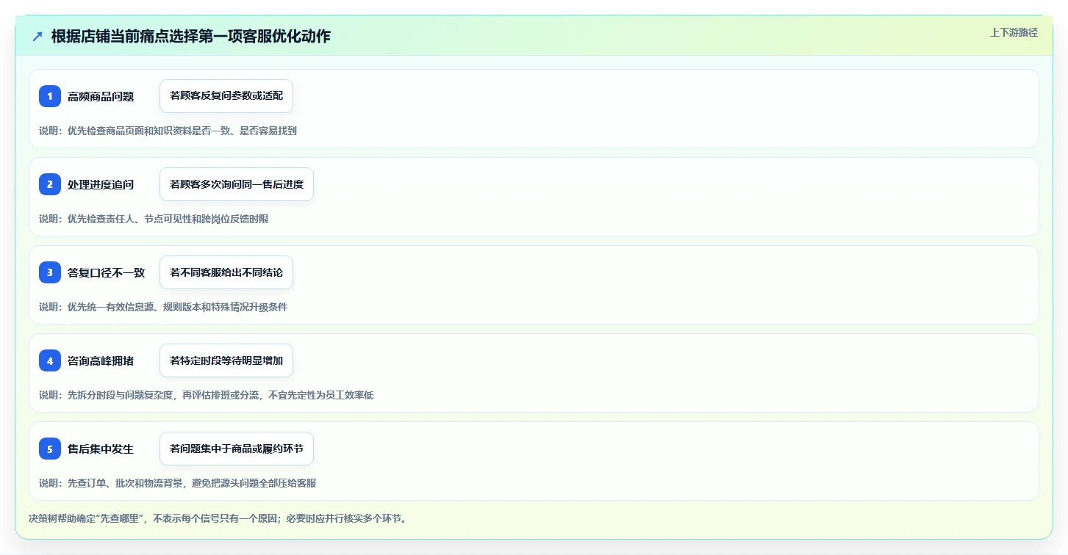Click the step number 3 badge
The image size is (1068, 555).
tap(50, 272)
